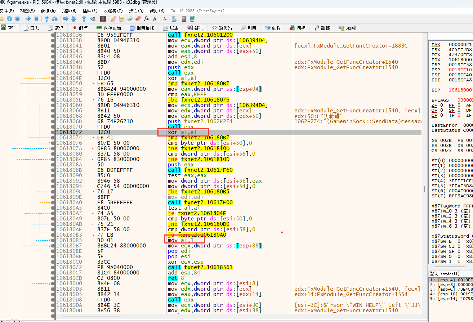Open the 选项(O) menu
This screenshot has height=322, width=473.
coord(136,11)
